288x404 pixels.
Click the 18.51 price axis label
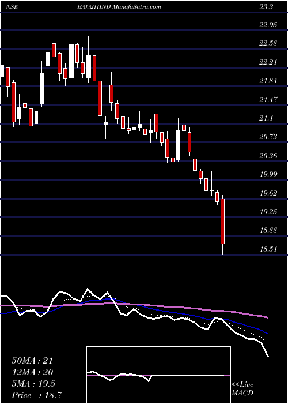(268, 249)
